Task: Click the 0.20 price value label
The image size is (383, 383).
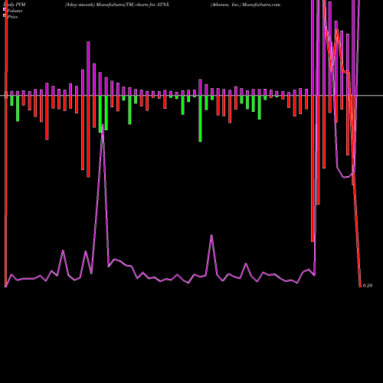Action: 368,286
